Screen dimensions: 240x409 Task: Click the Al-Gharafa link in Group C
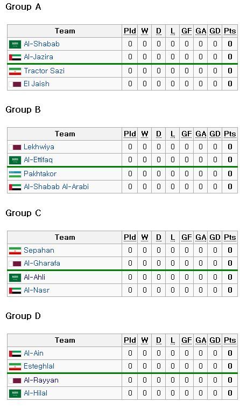(41, 263)
